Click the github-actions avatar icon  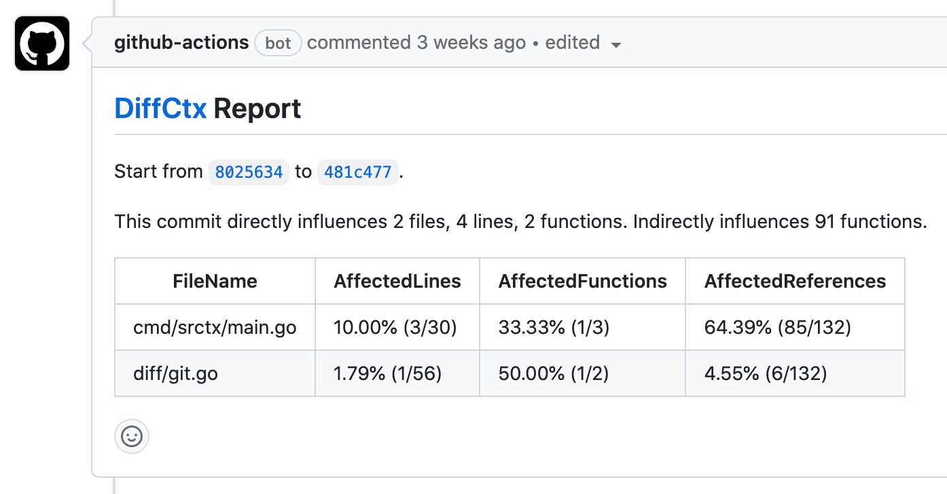click(x=42, y=43)
